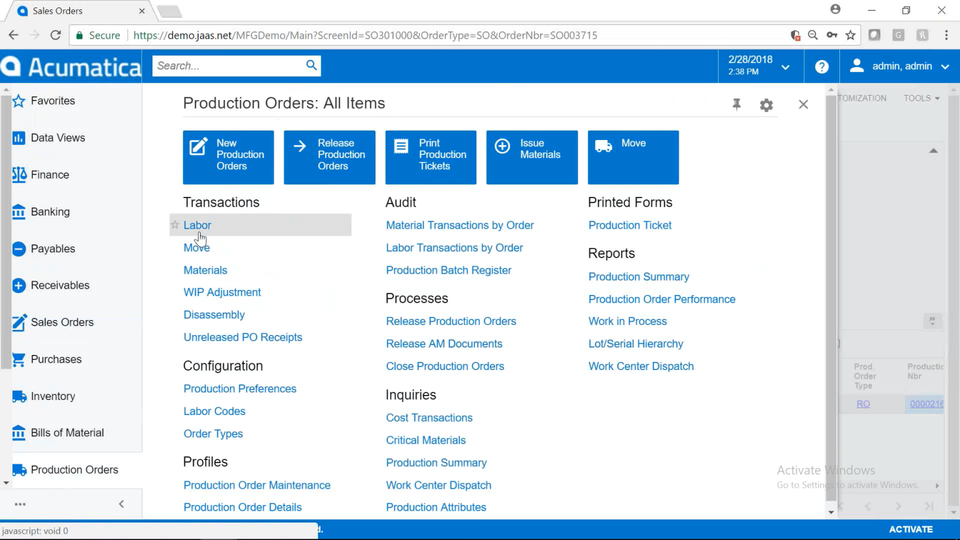Click the Issue Materials button
960x540 pixels.
532,157
